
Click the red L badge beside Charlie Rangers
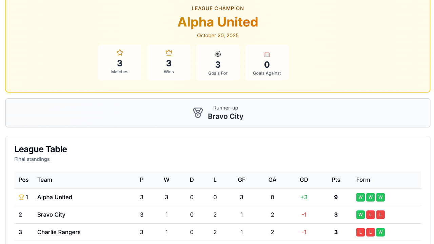[360, 232]
